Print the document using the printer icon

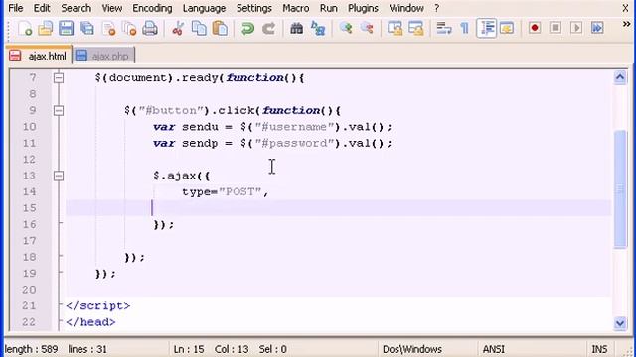point(150,29)
